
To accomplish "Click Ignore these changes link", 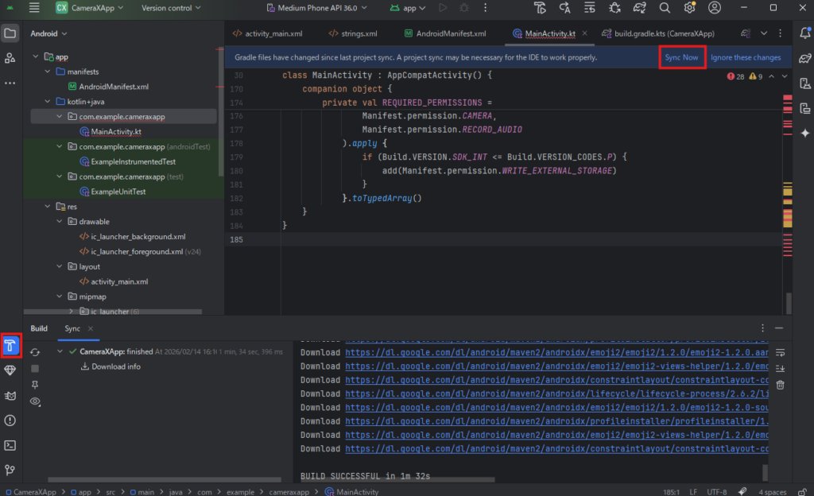I will [746, 57].
